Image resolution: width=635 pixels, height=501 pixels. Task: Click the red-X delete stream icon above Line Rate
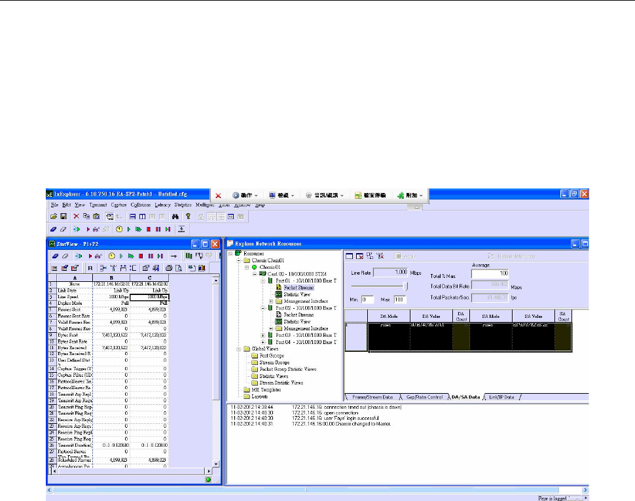pyautogui.click(x=359, y=256)
